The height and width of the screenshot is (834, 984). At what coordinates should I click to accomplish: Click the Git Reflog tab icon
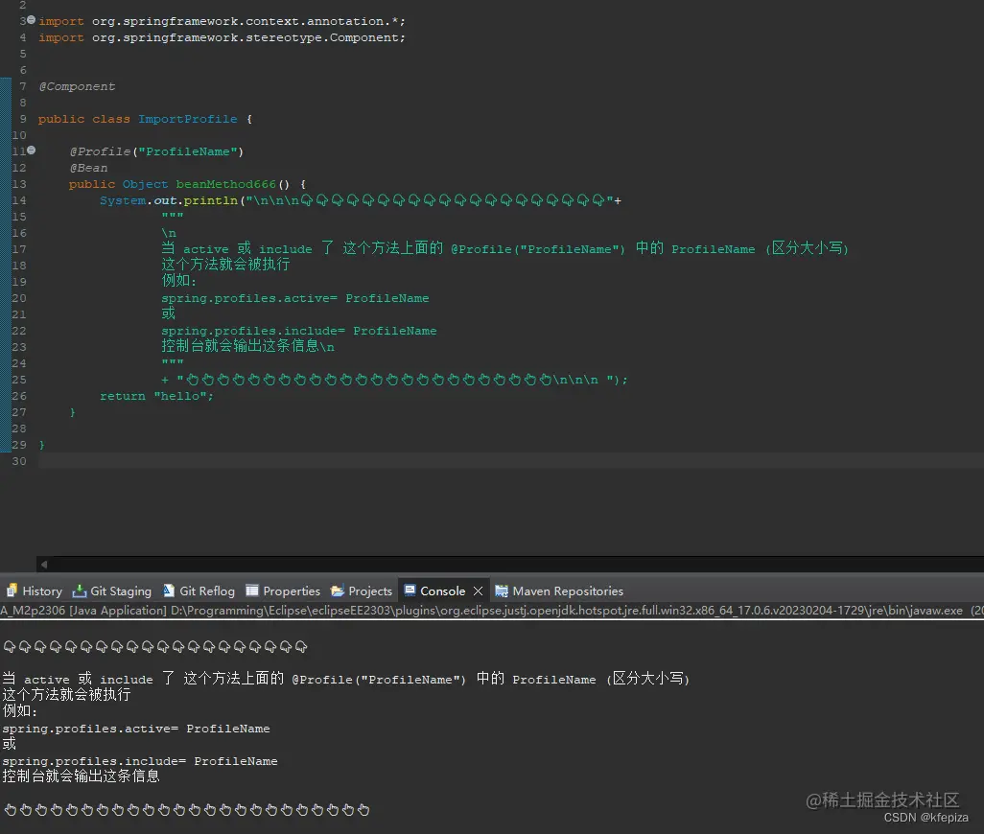[169, 591]
